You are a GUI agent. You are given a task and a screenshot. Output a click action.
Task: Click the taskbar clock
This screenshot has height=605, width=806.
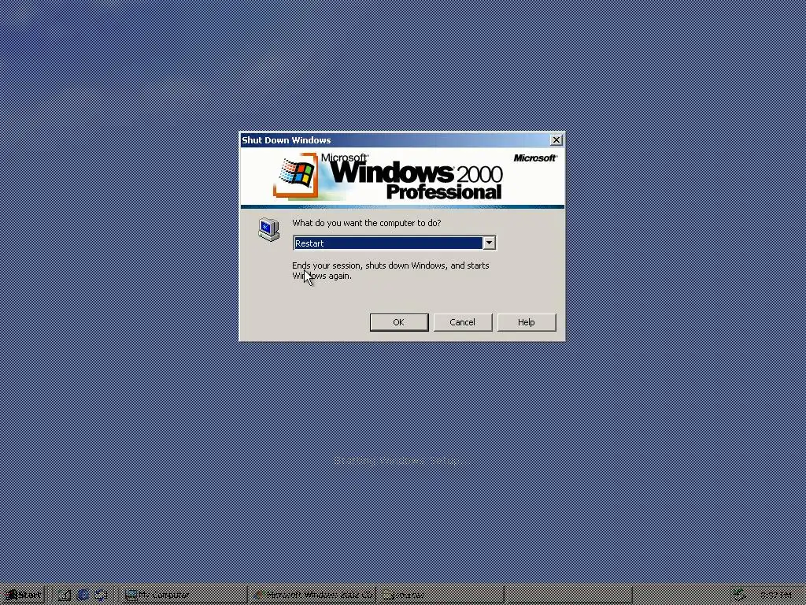pyautogui.click(x=775, y=596)
